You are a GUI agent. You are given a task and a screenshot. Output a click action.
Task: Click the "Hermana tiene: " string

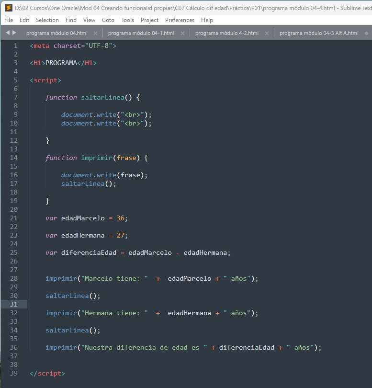pos(114,313)
